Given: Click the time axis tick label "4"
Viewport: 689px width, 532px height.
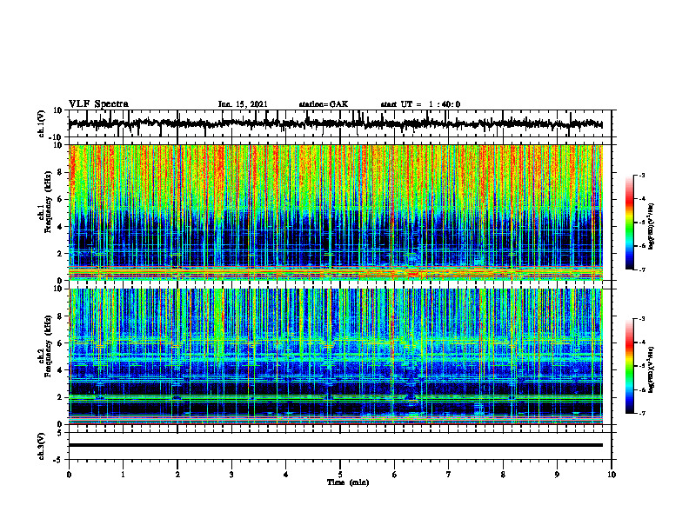Looking at the screenshot, I should point(286,475).
